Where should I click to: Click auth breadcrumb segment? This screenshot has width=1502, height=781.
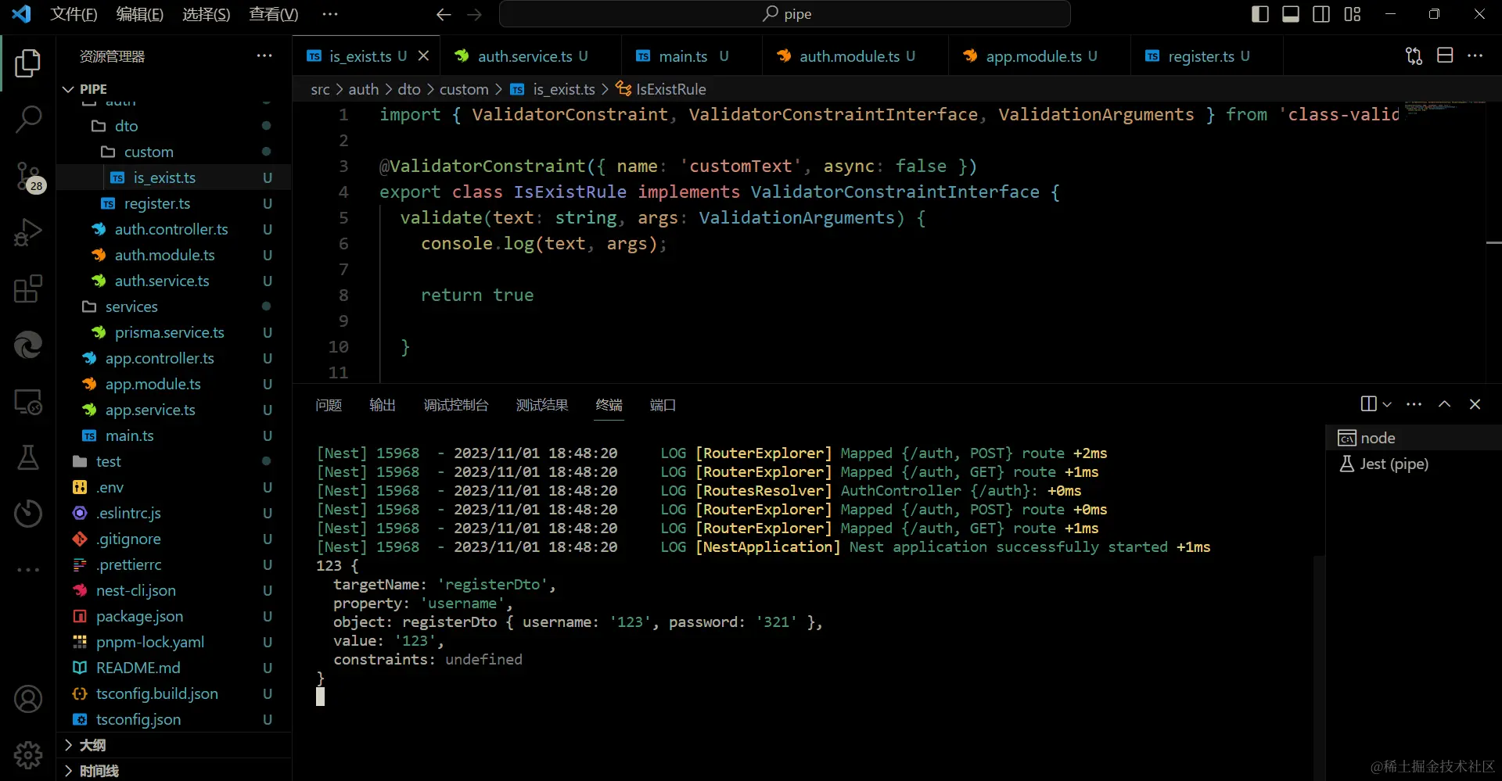pyautogui.click(x=364, y=89)
